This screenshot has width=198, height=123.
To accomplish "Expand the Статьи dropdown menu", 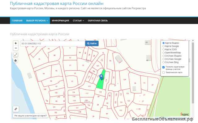I will [x=78, y=21].
